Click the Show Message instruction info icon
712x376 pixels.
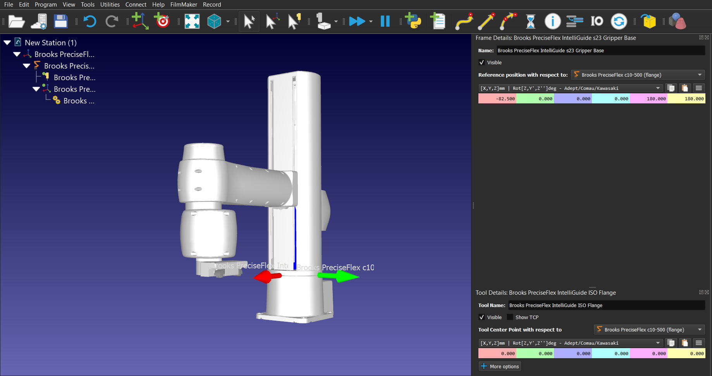pyautogui.click(x=553, y=21)
